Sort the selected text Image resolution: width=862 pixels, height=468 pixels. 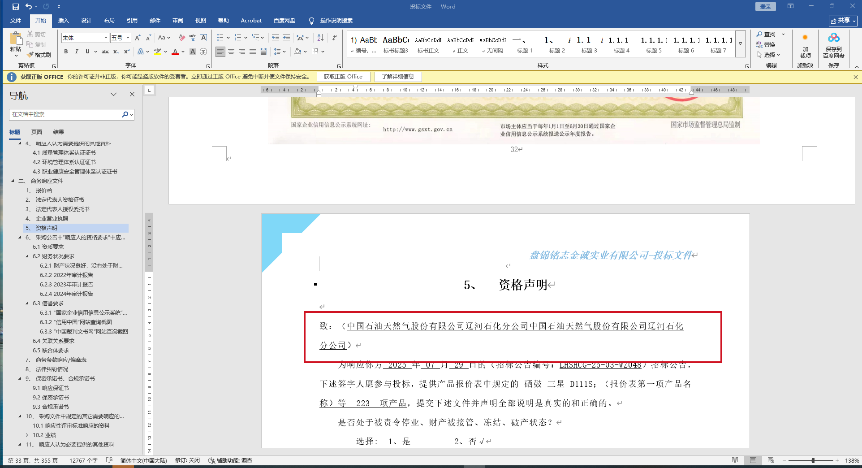[320, 38]
